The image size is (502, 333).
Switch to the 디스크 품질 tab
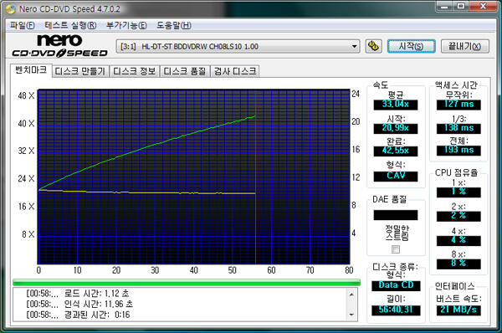coord(185,71)
